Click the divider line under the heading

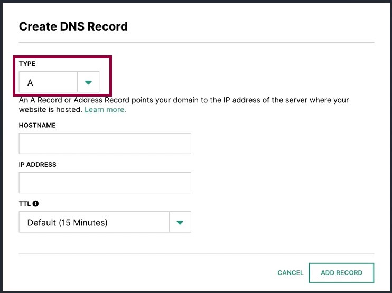pos(197,42)
